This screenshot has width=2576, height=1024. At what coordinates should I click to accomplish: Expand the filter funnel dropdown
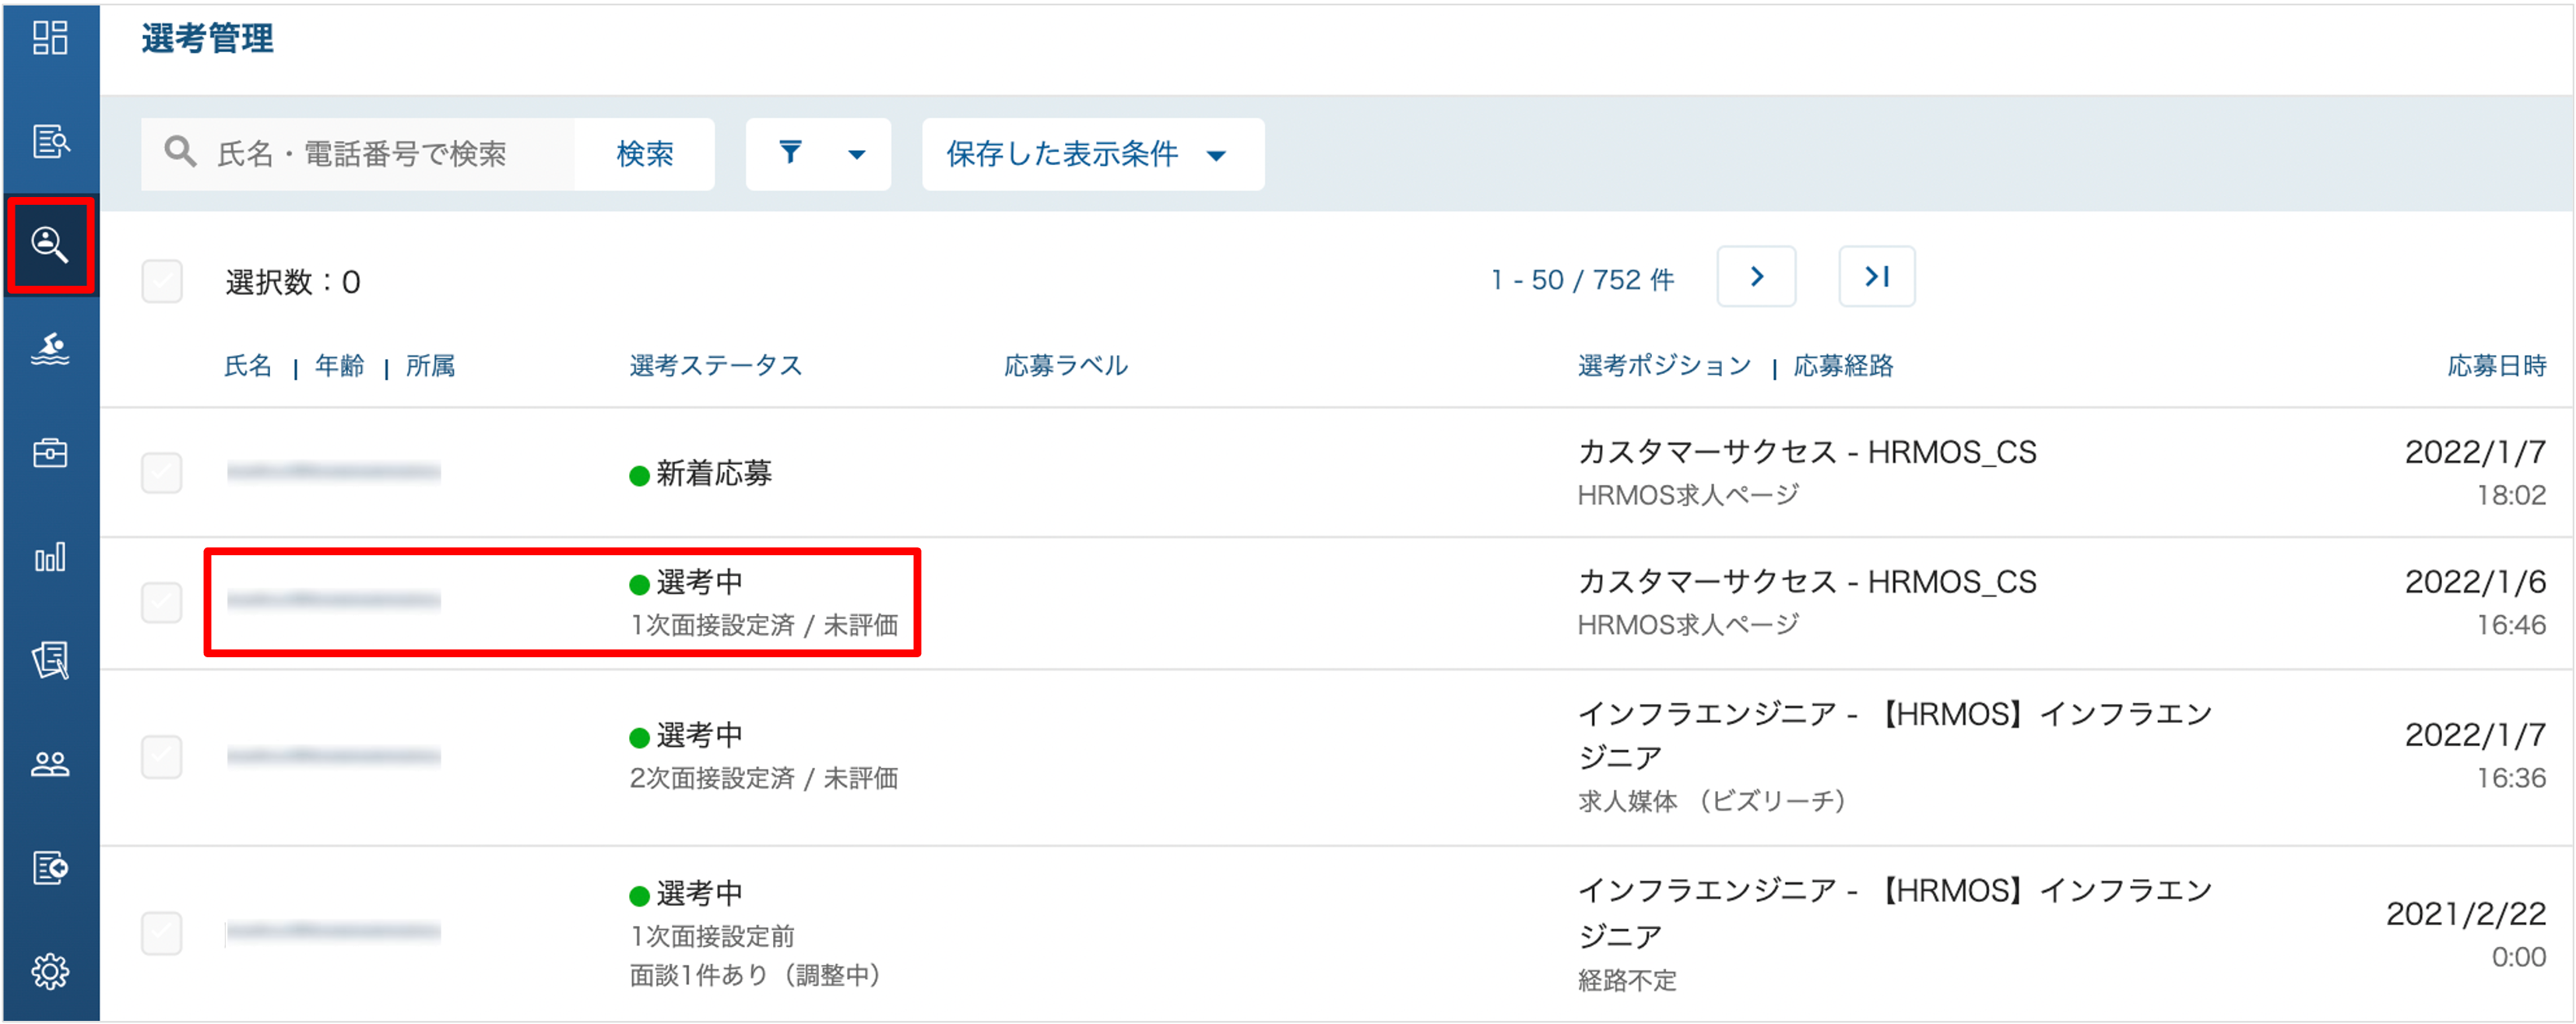tap(818, 154)
